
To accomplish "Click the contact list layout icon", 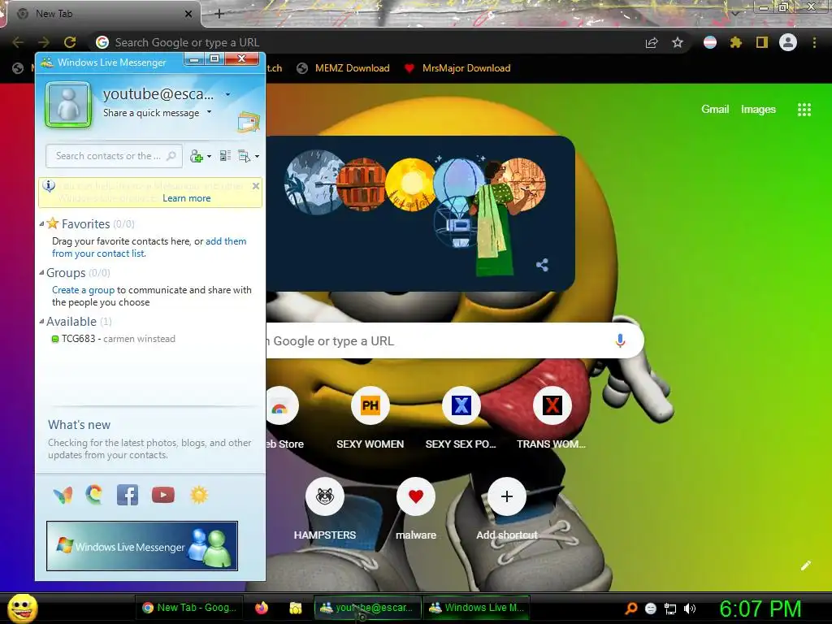I will click(x=225, y=156).
